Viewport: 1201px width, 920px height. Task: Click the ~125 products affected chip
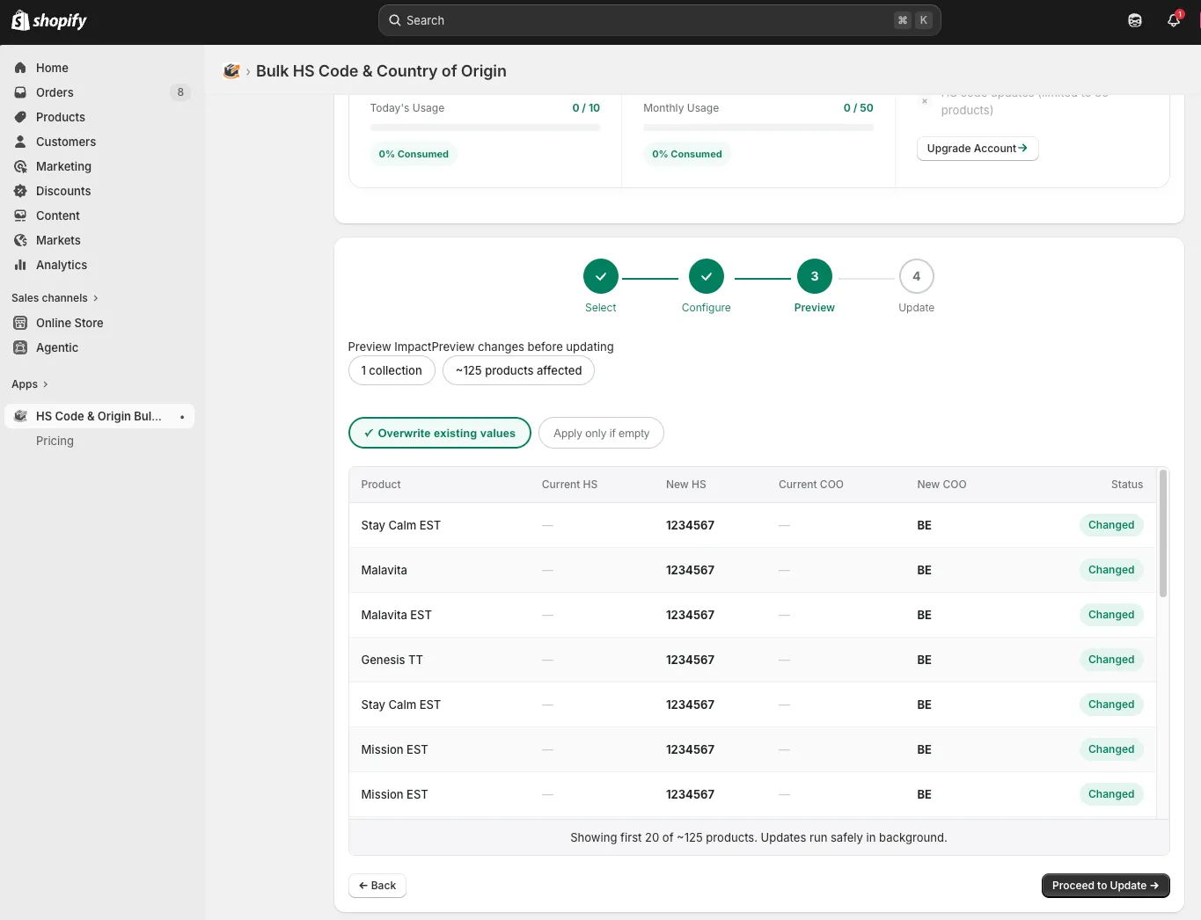coord(518,370)
